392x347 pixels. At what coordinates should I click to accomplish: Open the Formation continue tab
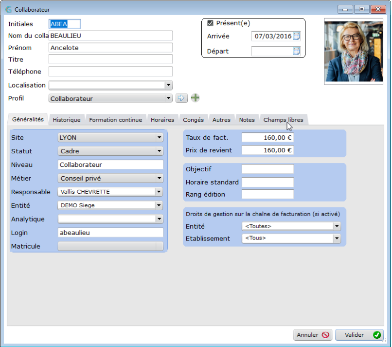(x=115, y=120)
